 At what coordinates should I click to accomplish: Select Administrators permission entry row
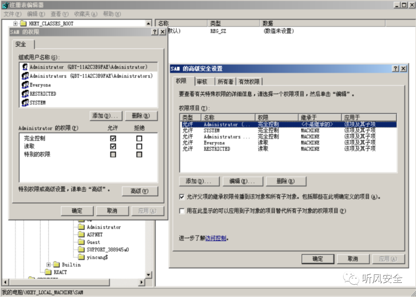pos(289,137)
